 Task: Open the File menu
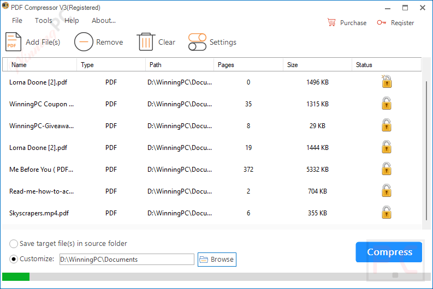coord(17,20)
